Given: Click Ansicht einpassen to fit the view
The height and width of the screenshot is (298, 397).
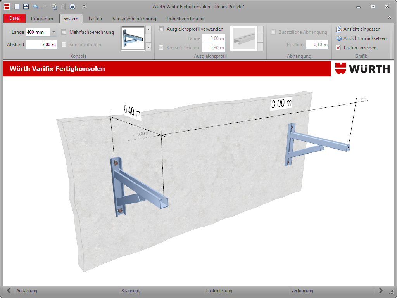Looking at the screenshot, I should pos(358,29).
